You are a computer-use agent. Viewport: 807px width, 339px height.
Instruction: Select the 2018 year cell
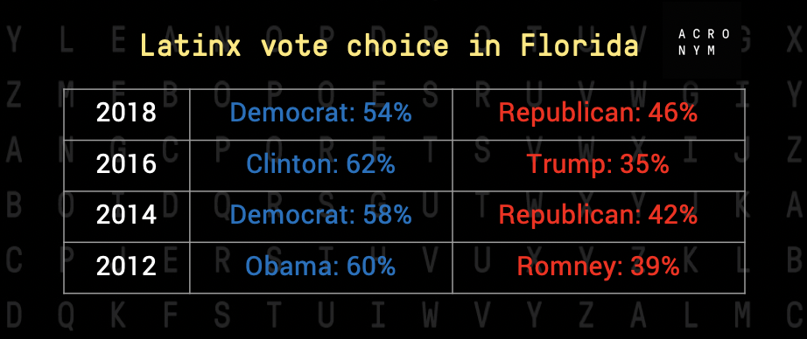tap(127, 114)
